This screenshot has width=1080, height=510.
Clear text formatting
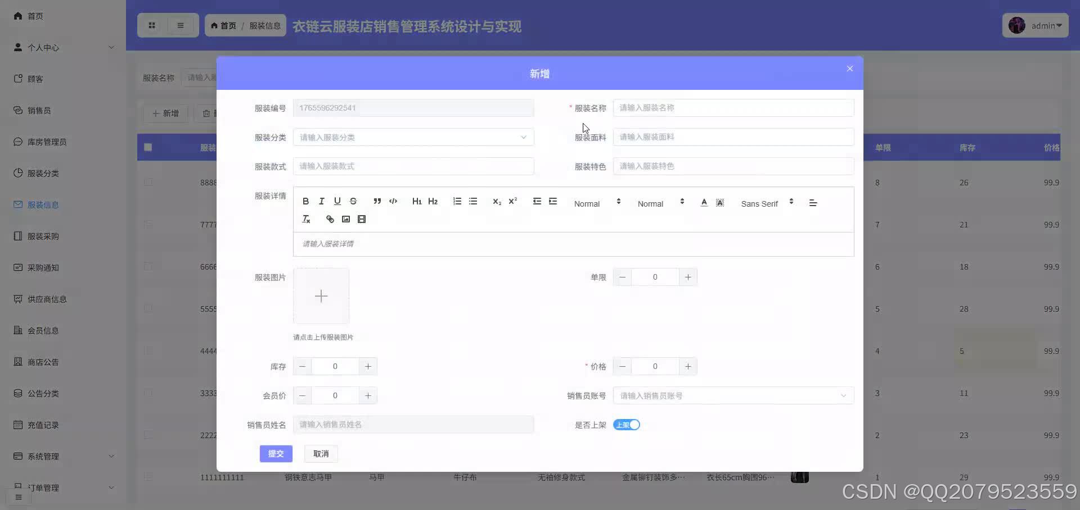click(305, 219)
